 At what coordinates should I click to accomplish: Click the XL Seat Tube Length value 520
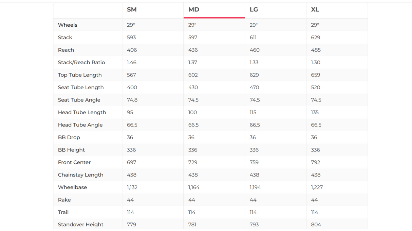(316, 88)
